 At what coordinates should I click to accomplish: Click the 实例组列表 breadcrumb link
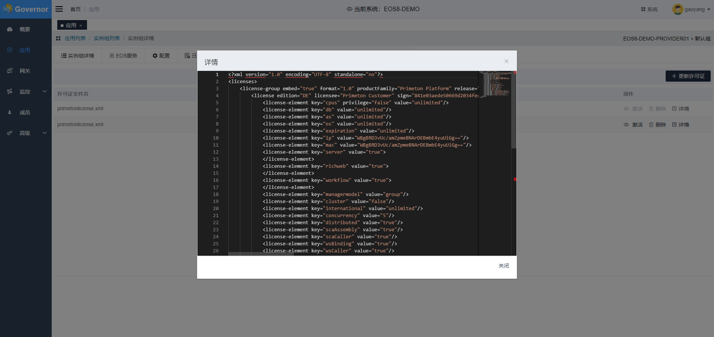point(107,38)
